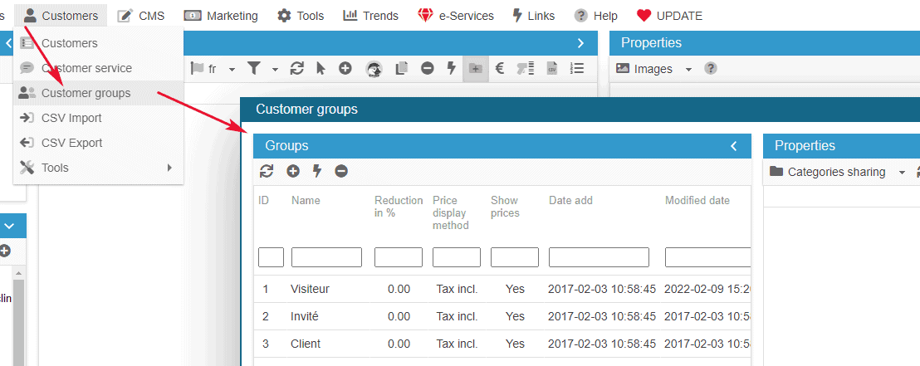Click the euro currency icon in the toolbar
Screen dimensions: 920x366
pyautogui.click(x=500, y=69)
